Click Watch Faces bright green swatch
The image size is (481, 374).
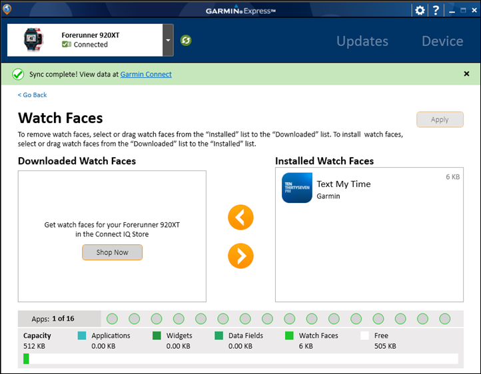pyautogui.click(x=289, y=335)
